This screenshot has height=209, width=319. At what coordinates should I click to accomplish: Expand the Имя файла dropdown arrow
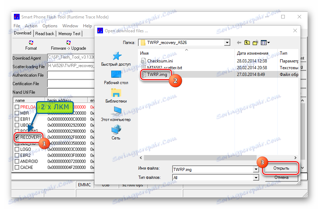256,169
